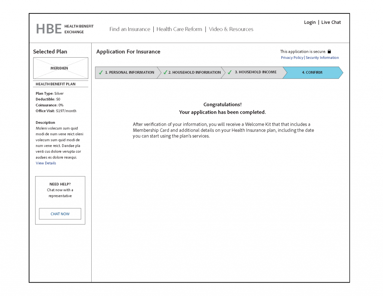Select the highlighted 4. Confirm step
Viewport: 383px width, 296px height.
(x=312, y=73)
